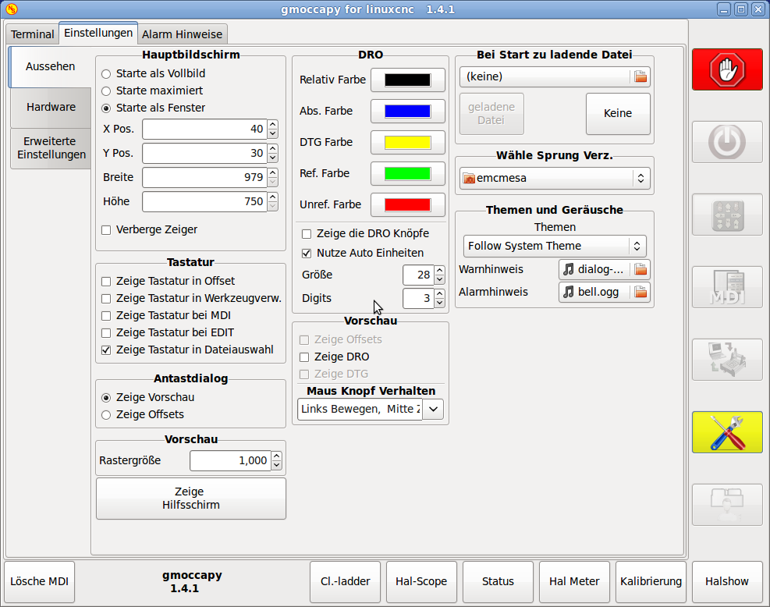Click the Breite value field 979
Viewport: 770px width, 607px height.
tap(204, 177)
